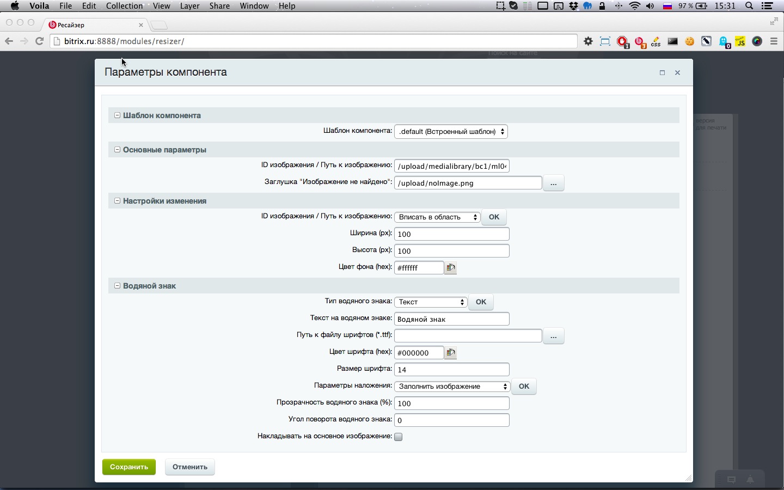Collapse the 'Основные параметры' section
The width and height of the screenshot is (784, 490).
point(117,150)
